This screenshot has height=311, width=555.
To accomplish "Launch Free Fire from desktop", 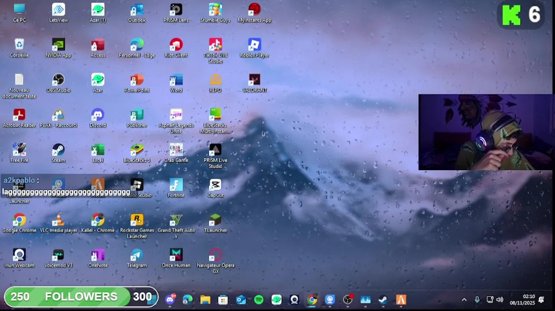I will coord(19,152).
